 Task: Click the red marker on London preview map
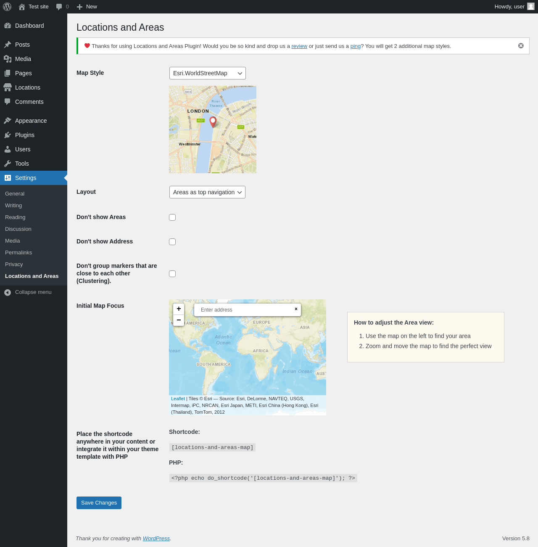(x=213, y=122)
